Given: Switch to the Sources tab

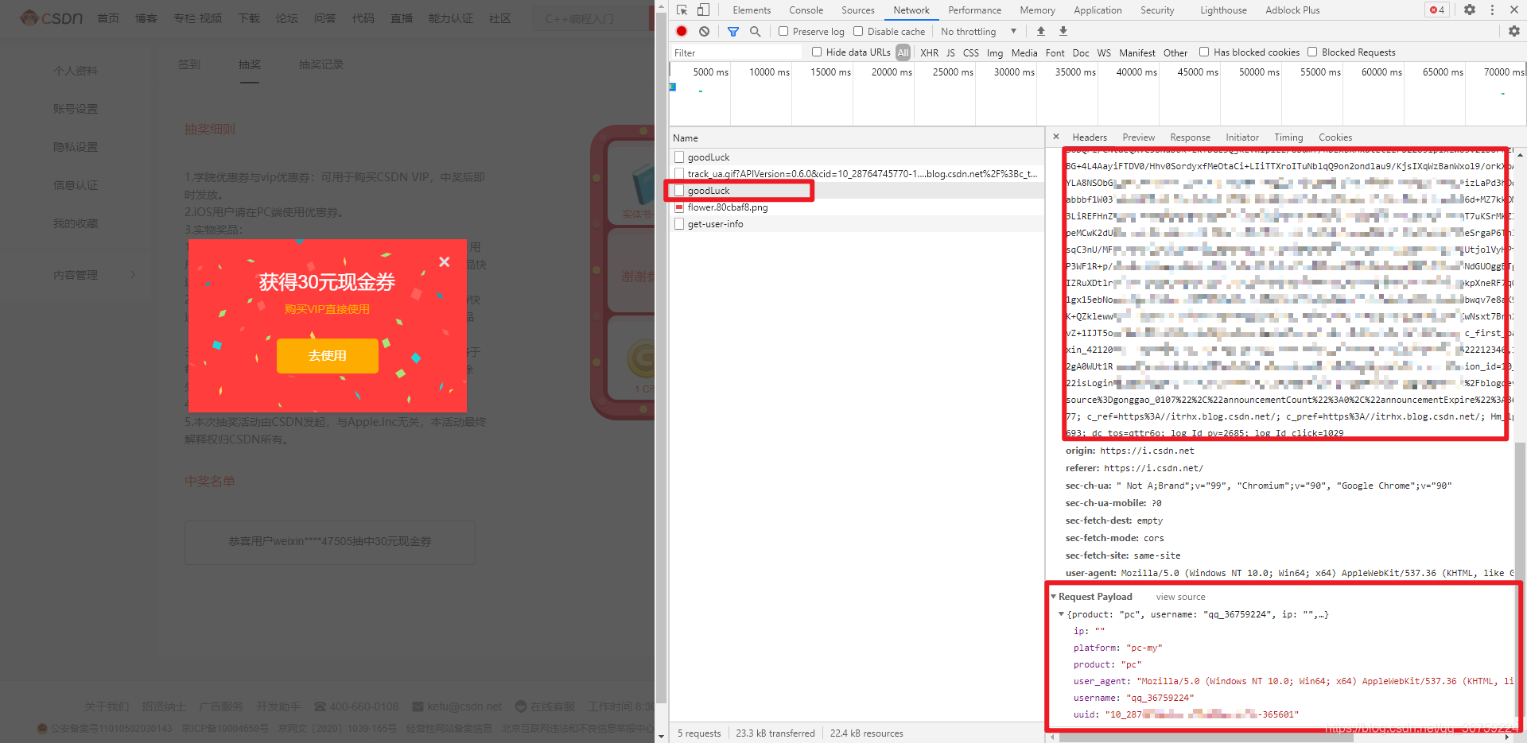Looking at the screenshot, I should click(x=858, y=10).
